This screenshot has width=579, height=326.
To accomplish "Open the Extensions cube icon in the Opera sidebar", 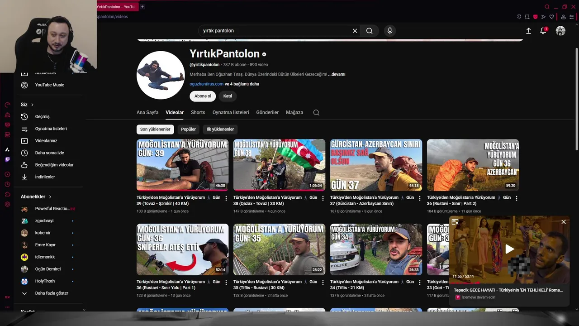I will pyautogui.click(x=7, y=194).
